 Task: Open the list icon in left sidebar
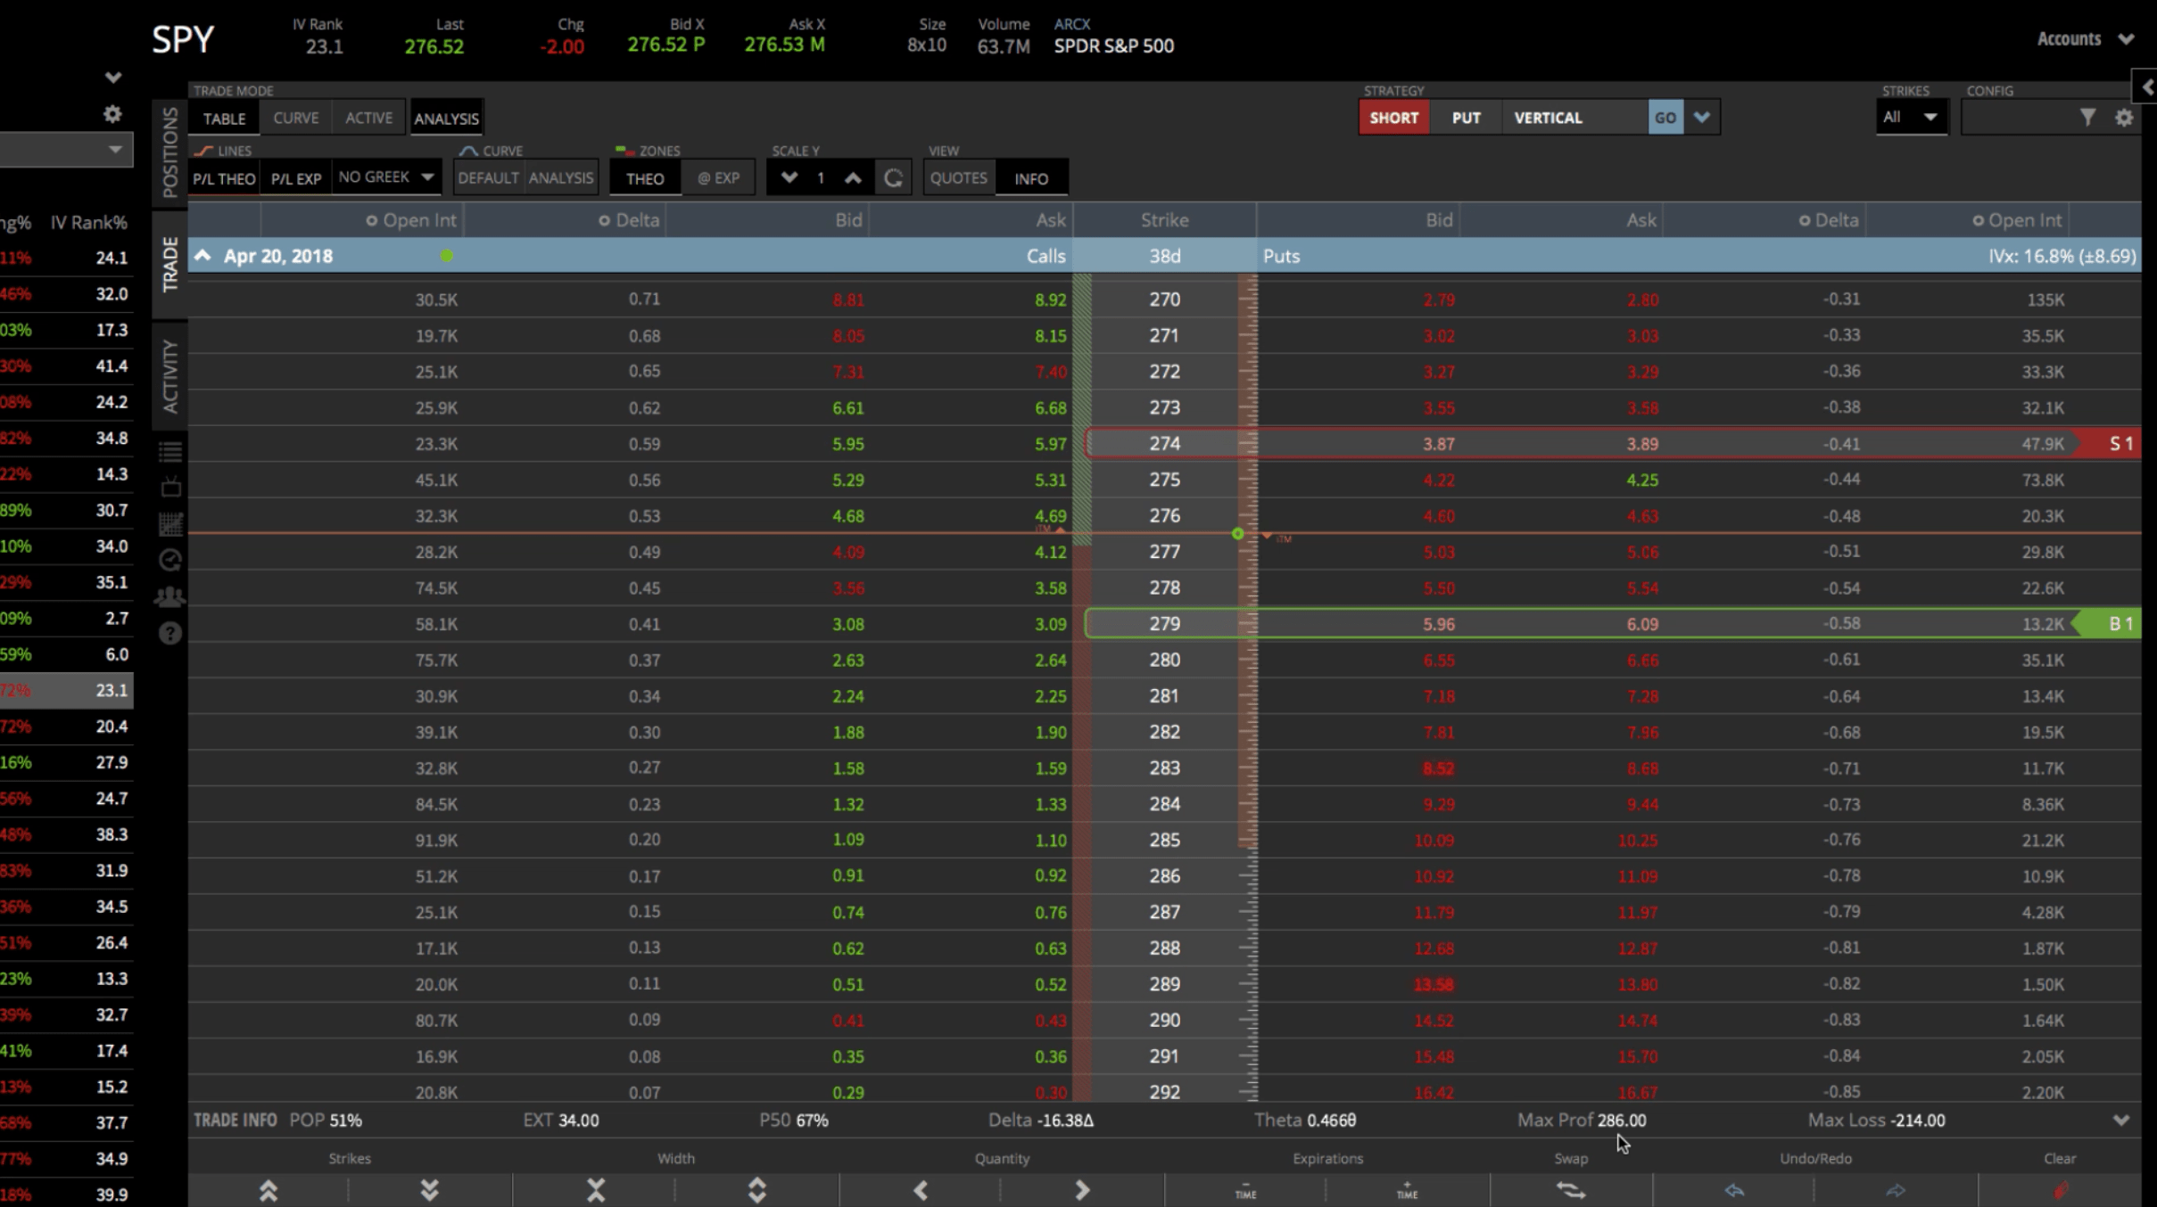(x=170, y=452)
